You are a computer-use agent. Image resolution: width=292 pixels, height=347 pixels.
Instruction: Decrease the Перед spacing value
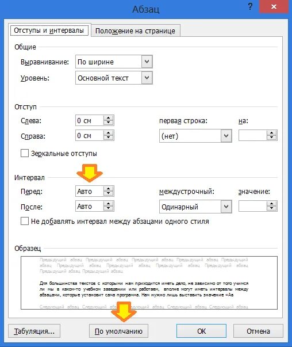coord(108,193)
